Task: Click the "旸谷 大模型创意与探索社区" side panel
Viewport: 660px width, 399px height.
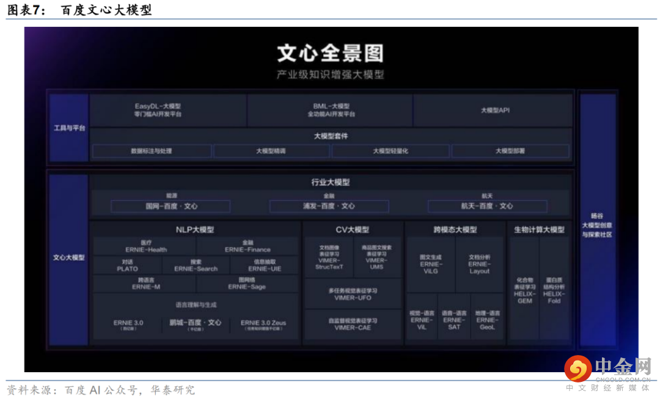Action: click(x=597, y=219)
